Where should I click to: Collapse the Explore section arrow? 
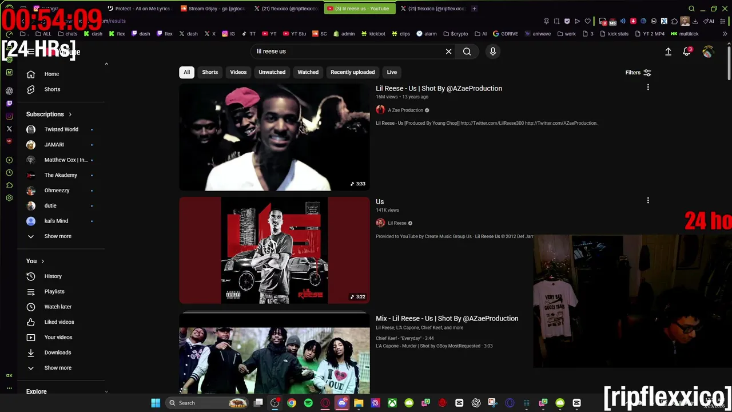pos(106,391)
